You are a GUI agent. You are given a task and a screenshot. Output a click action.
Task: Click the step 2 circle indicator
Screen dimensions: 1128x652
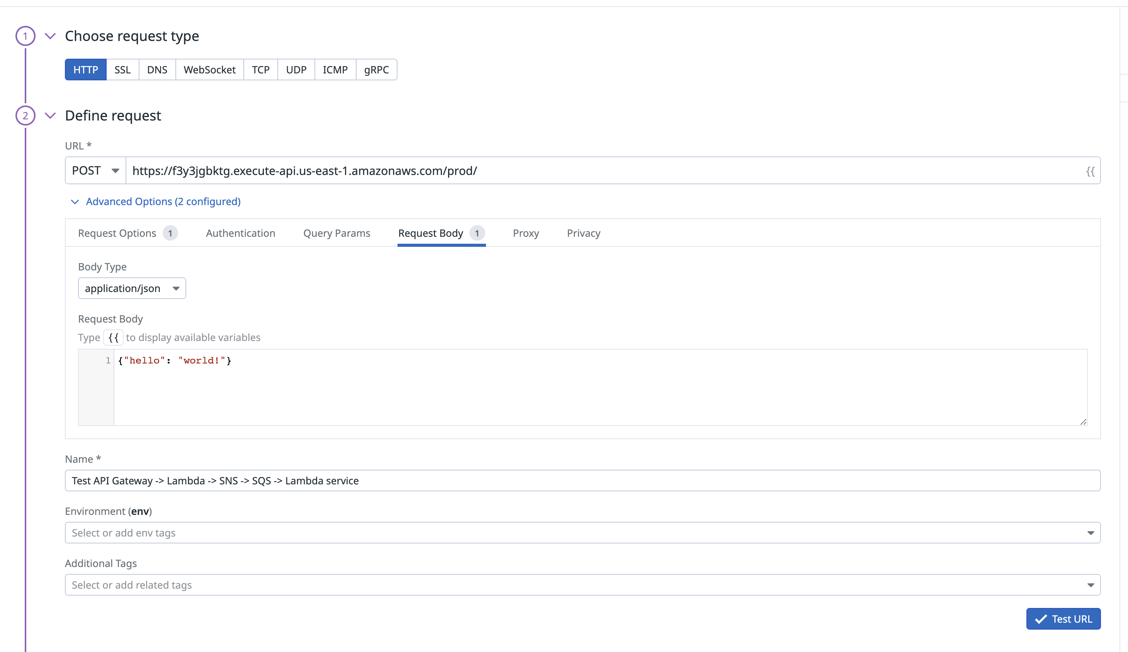pos(25,115)
